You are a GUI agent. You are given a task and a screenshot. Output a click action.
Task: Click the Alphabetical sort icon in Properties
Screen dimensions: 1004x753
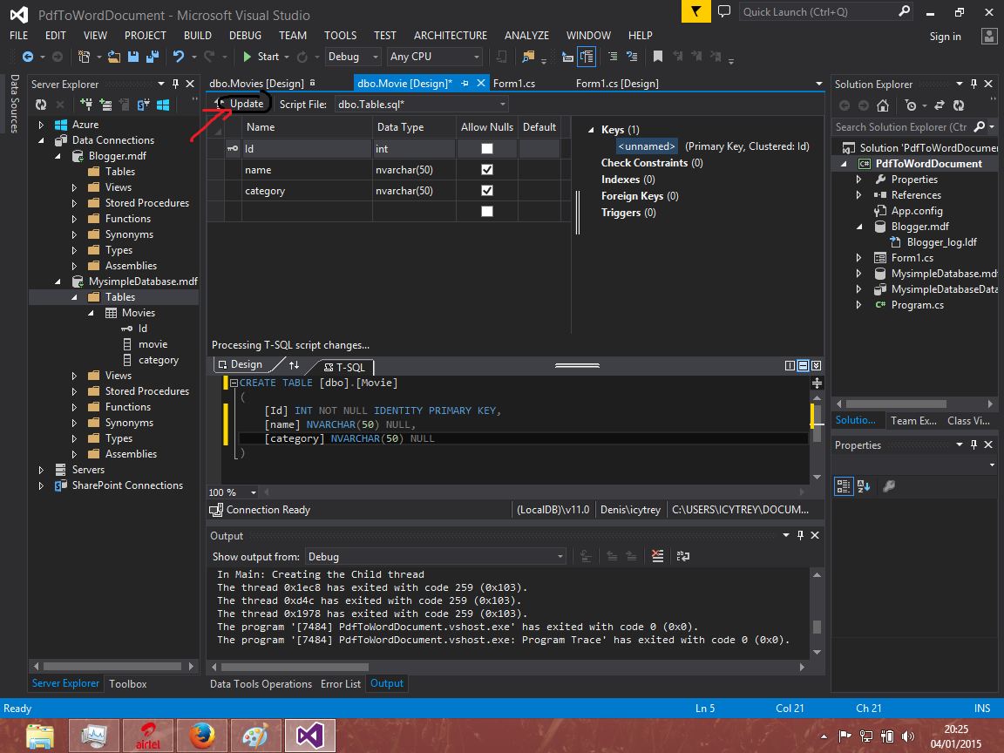pyautogui.click(x=863, y=486)
